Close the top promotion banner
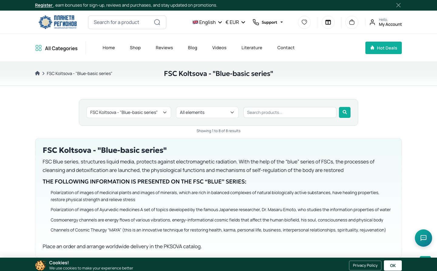 [x=398, y=5]
